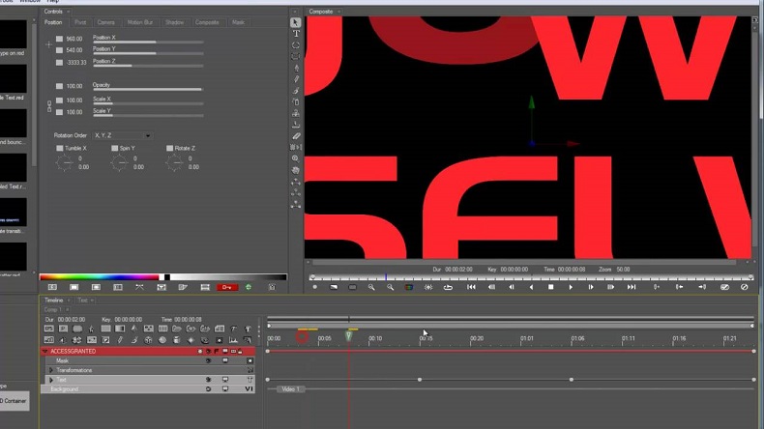
Task: Toggle visibility eye for Mask track
Action: pyautogui.click(x=209, y=360)
